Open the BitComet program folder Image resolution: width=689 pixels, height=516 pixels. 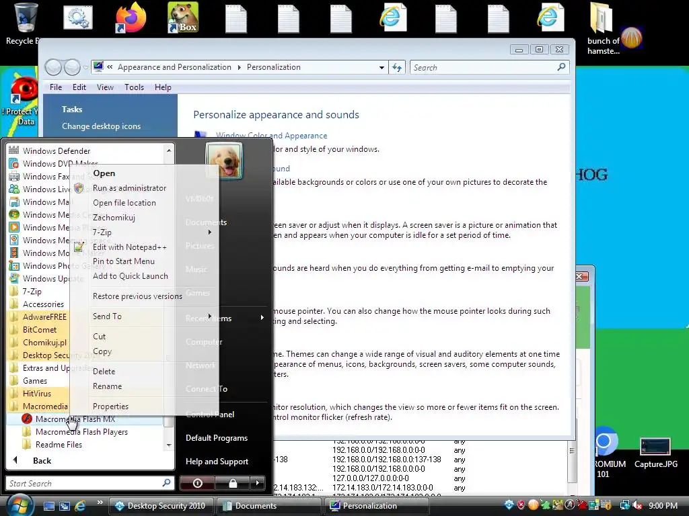(40, 329)
